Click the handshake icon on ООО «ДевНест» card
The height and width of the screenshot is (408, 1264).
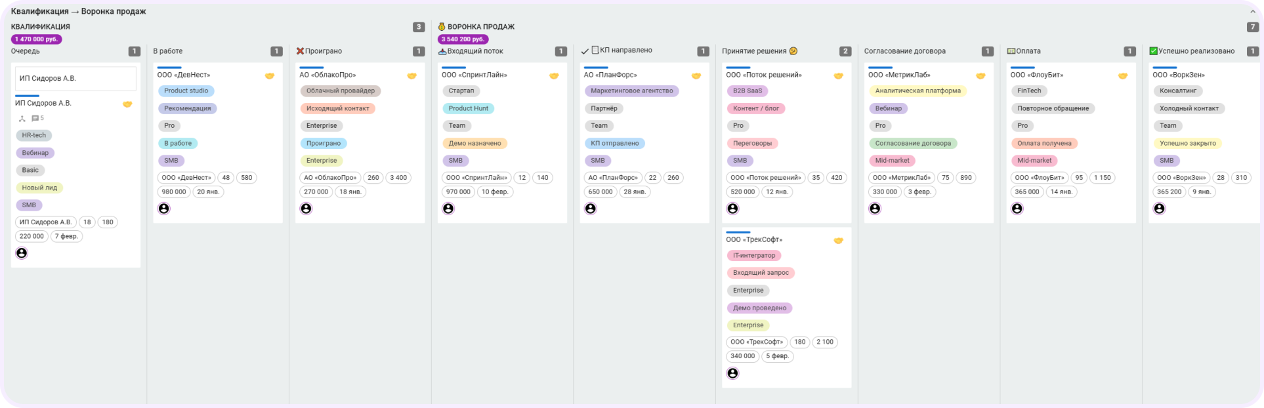tap(269, 76)
